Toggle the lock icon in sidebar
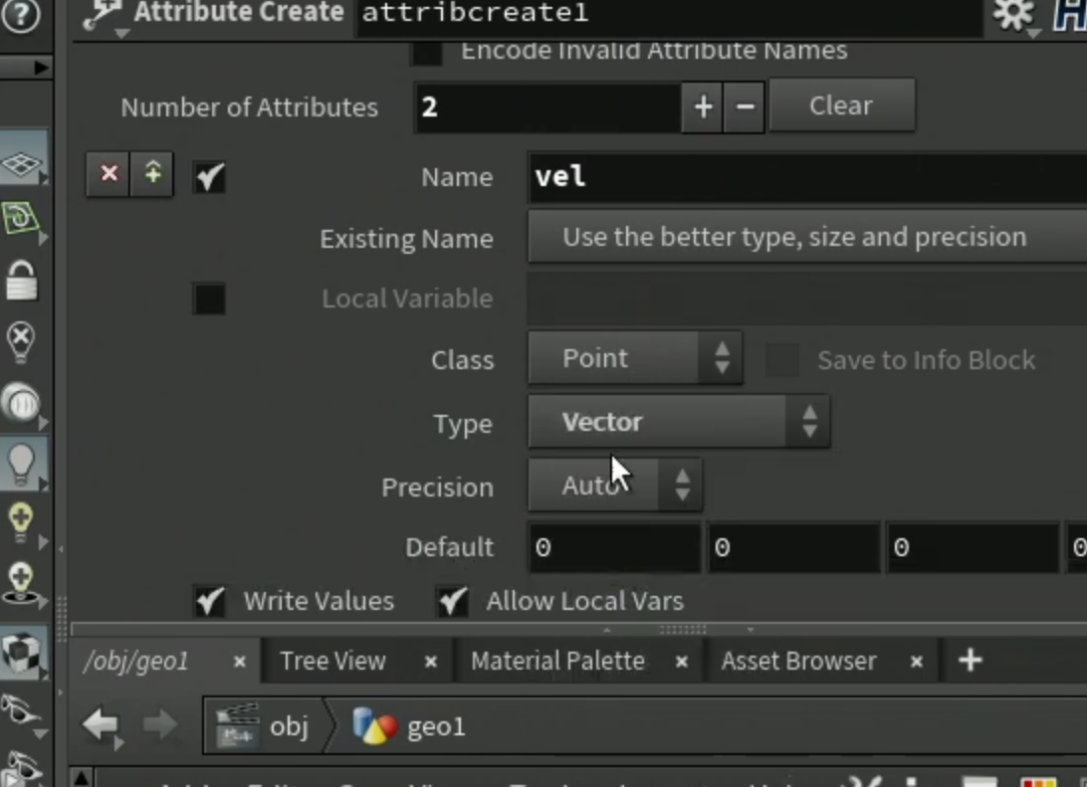 pyautogui.click(x=21, y=281)
